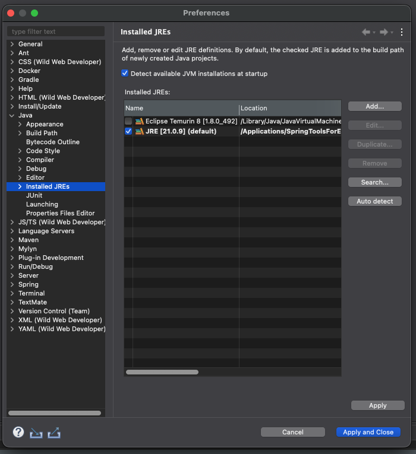Image resolution: width=416 pixels, height=454 pixels.
Task: Sort by the Name column header
Action: (181, 108)
